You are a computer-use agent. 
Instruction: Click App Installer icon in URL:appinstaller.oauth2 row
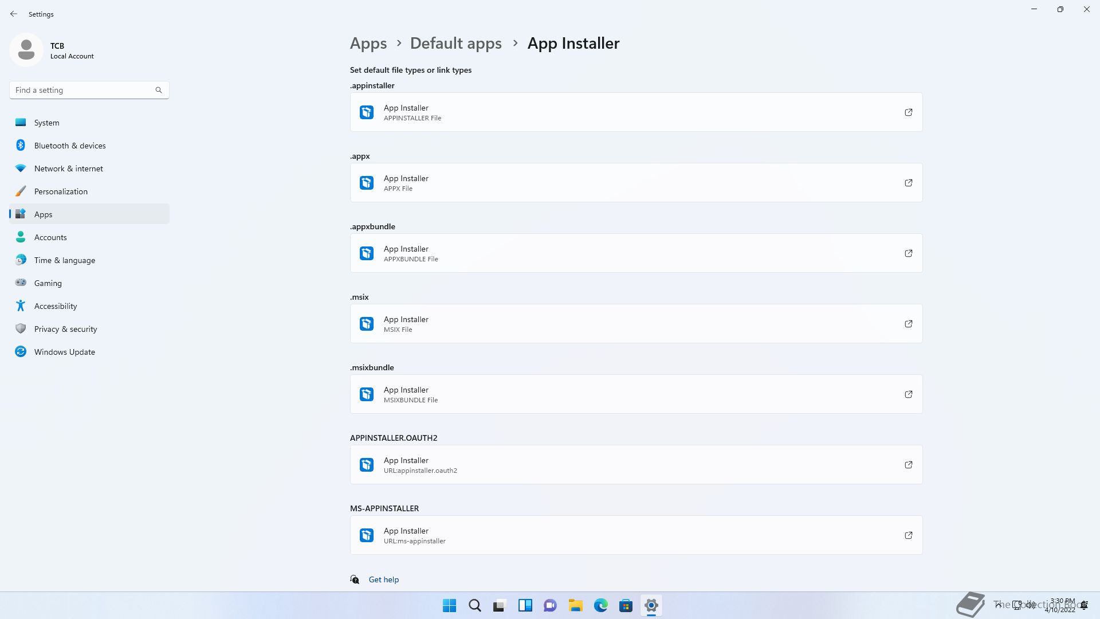click(x=367, y=465)
